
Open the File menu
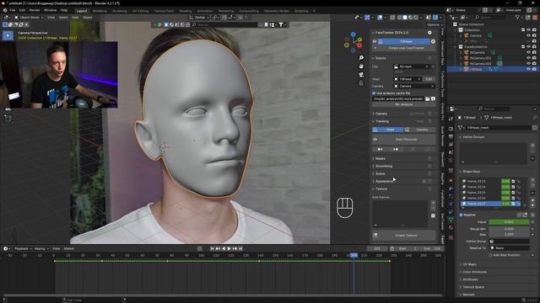pos(13,10)
